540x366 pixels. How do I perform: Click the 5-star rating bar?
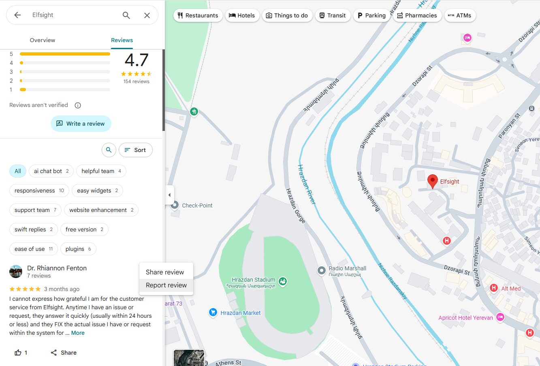coord(65,54)
